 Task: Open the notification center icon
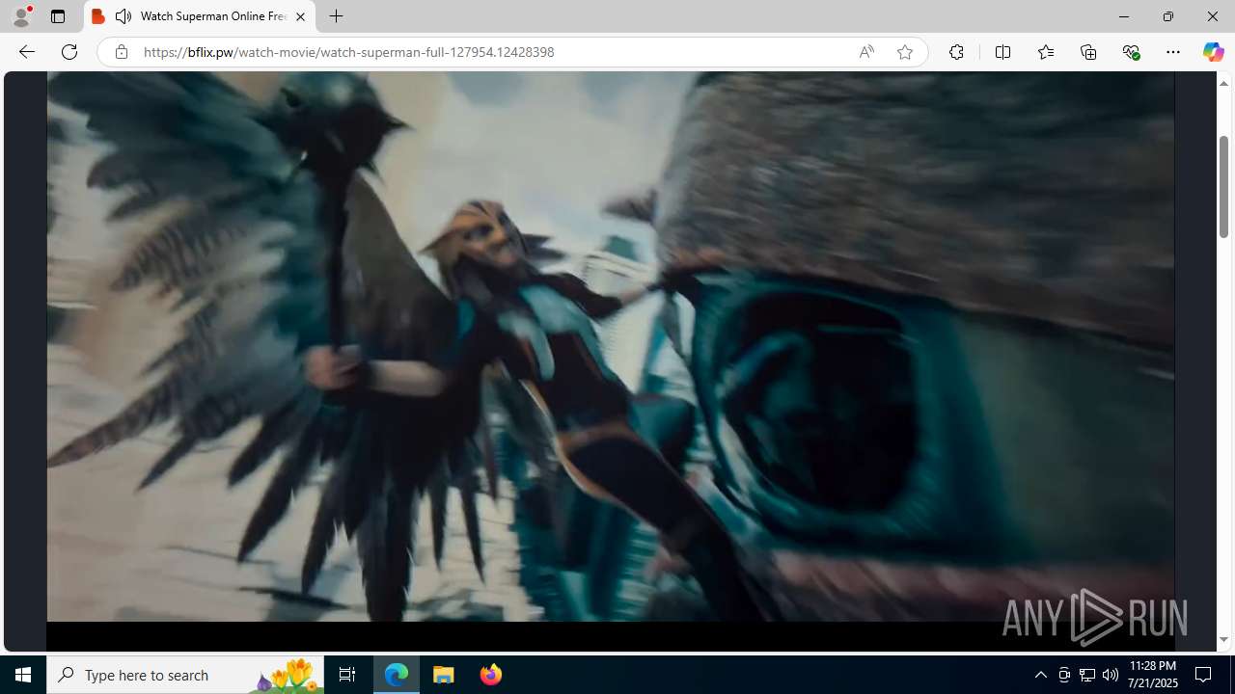pyautogui.click(x=1204, y=675)
